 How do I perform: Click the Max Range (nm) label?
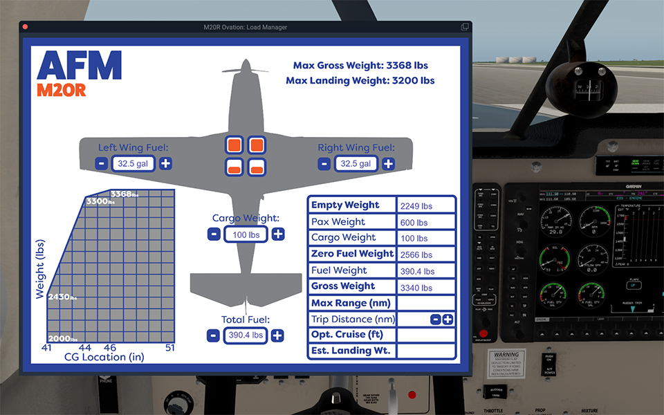click(351, 303)
